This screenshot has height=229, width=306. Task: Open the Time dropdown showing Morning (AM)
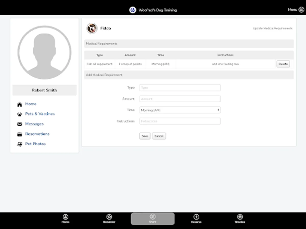(x=180, y=110)
